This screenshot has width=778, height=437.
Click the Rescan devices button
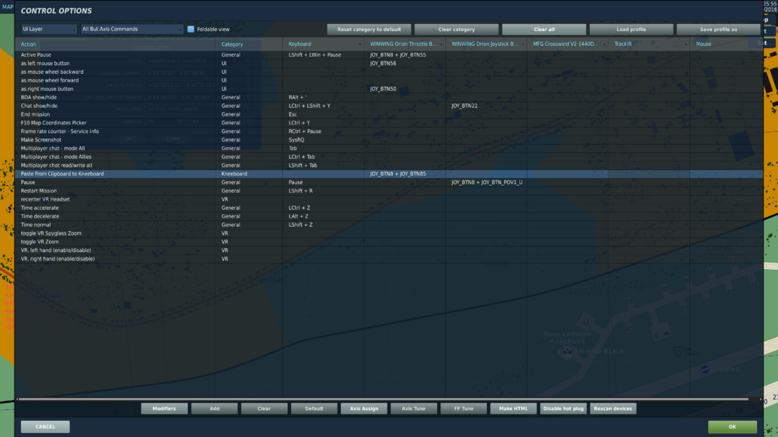(x=613, y=409)
